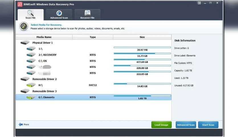Sort by Type column header
Image resolution: width=238 pixels, height=137 pixels.
93,37
